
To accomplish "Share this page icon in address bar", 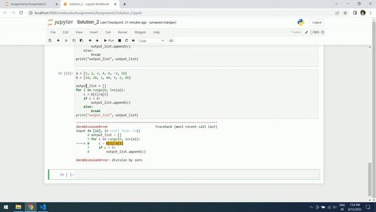I will pos(337,13).
